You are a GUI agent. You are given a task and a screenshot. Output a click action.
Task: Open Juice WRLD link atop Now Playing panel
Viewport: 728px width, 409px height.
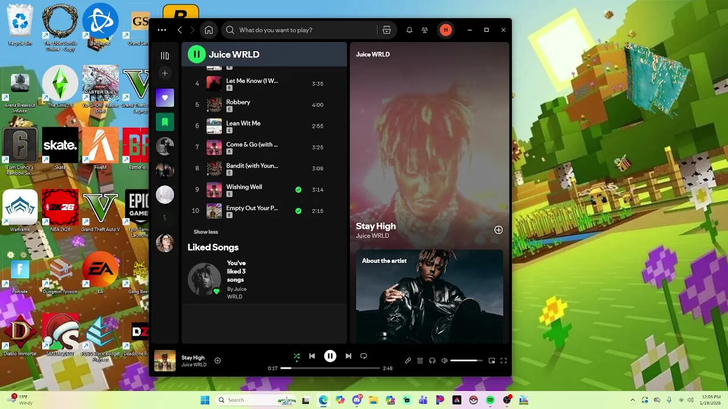[373, 55]
